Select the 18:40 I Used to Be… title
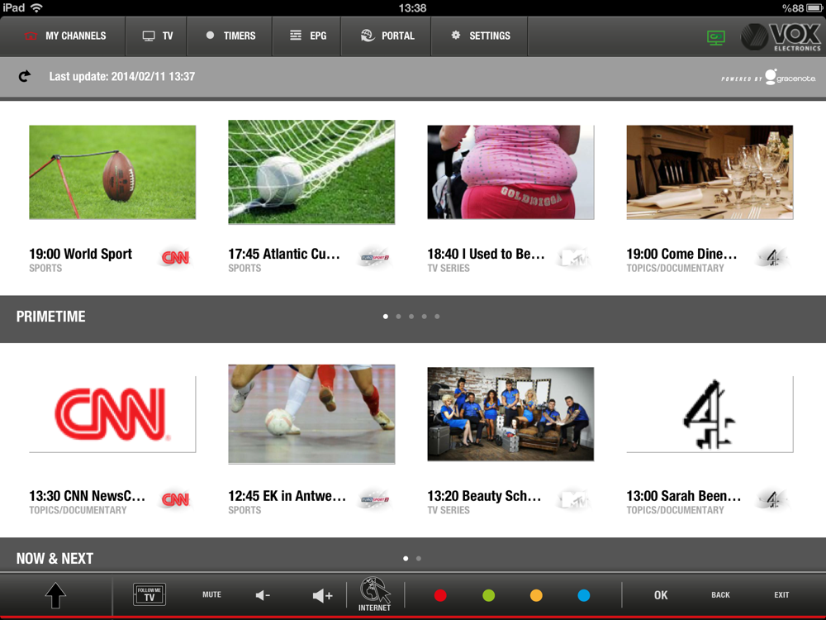826x620 pixels. tap(486, 254)
